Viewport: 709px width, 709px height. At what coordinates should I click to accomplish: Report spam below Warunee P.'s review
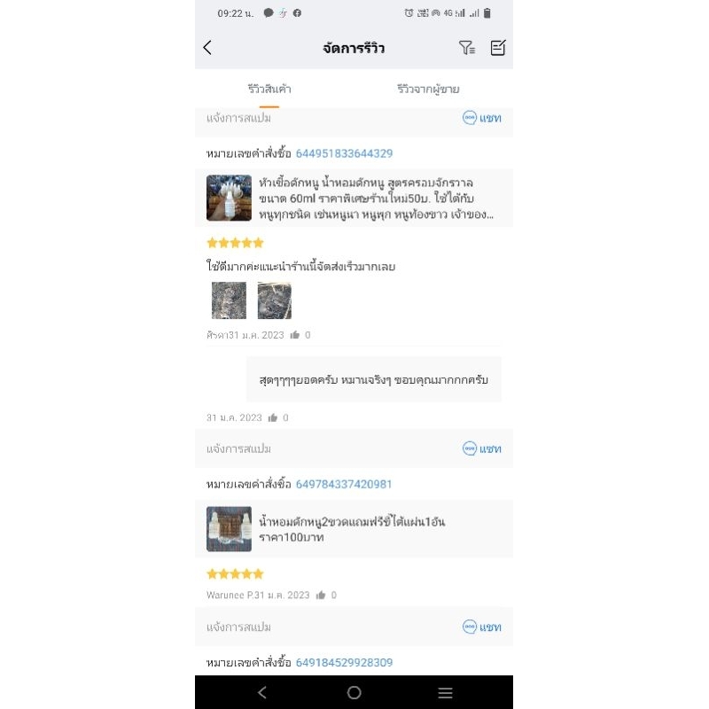[238, 627]
